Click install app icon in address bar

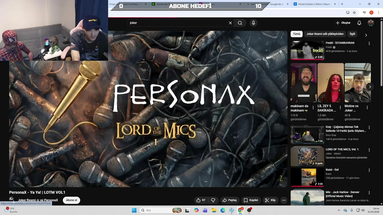tap(348, 13)
